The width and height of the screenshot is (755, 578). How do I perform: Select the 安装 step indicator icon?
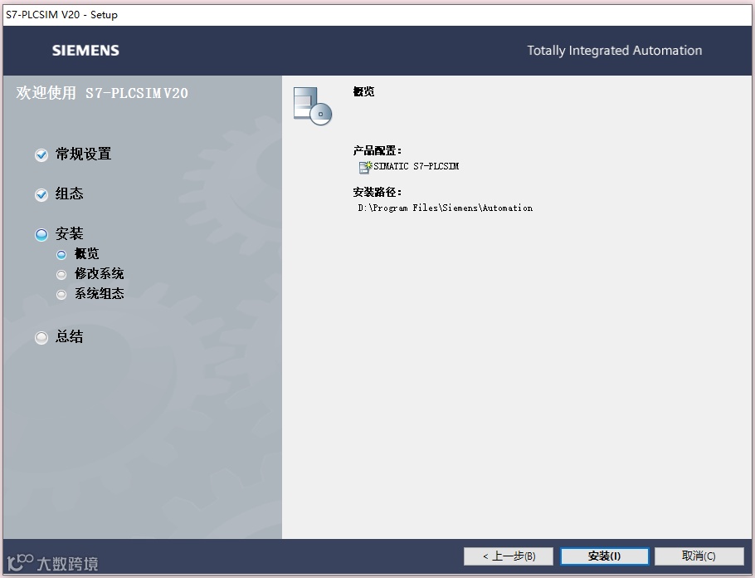(x=41, y=235)
